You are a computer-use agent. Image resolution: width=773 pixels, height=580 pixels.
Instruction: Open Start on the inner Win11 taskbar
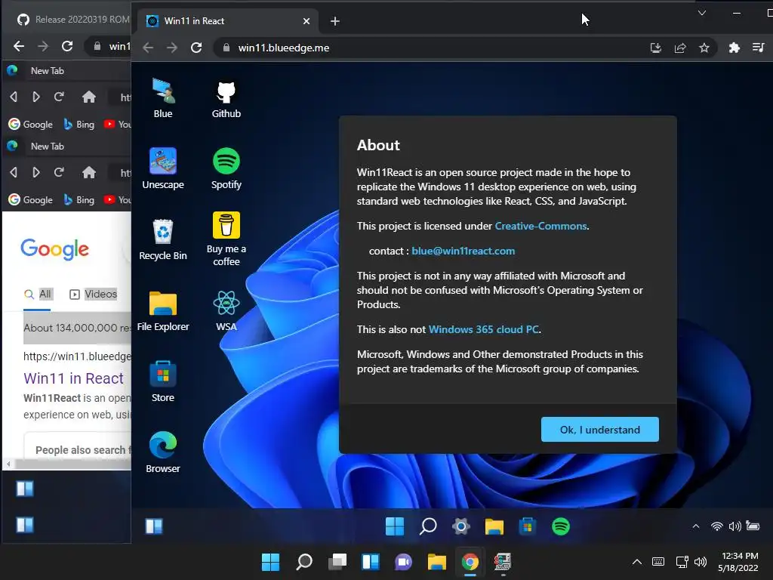[x=394, y=526]
